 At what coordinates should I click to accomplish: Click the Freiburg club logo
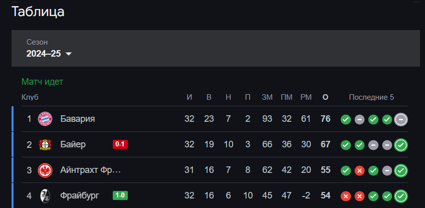(45, 196)
